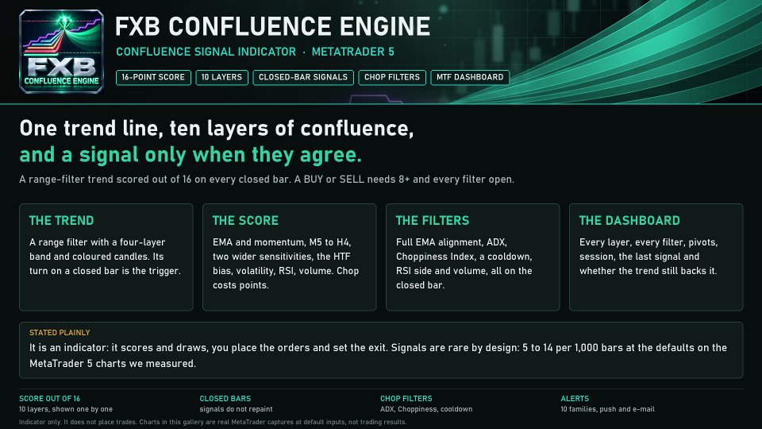The image size is (762, 429).
Task: Click text 'Every layer, every filter, pivots,'
Action: (648, 242)
